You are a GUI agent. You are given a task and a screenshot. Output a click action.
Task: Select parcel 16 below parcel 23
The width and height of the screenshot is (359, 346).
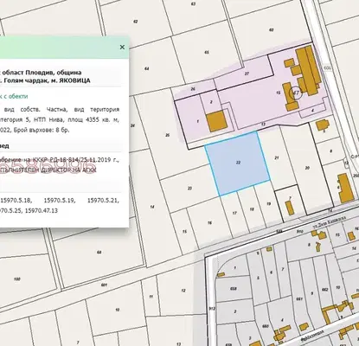click(209, 223)
